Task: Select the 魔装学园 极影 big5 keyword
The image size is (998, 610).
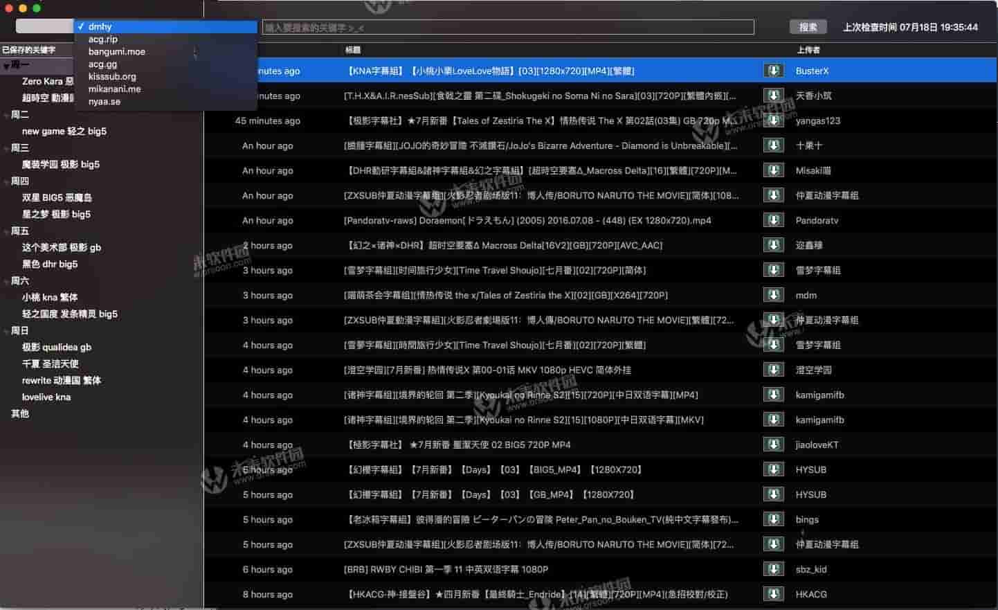Action: click(61, 164)
